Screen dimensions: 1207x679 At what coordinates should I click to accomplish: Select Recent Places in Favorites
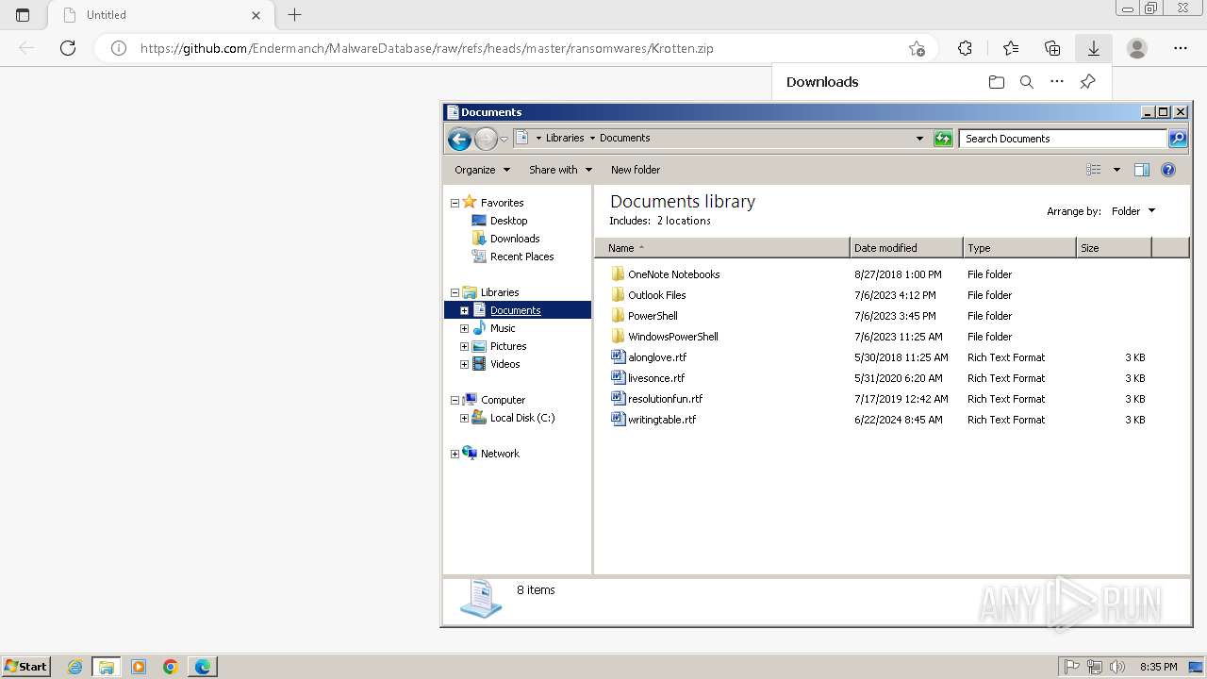coord(521,257)
